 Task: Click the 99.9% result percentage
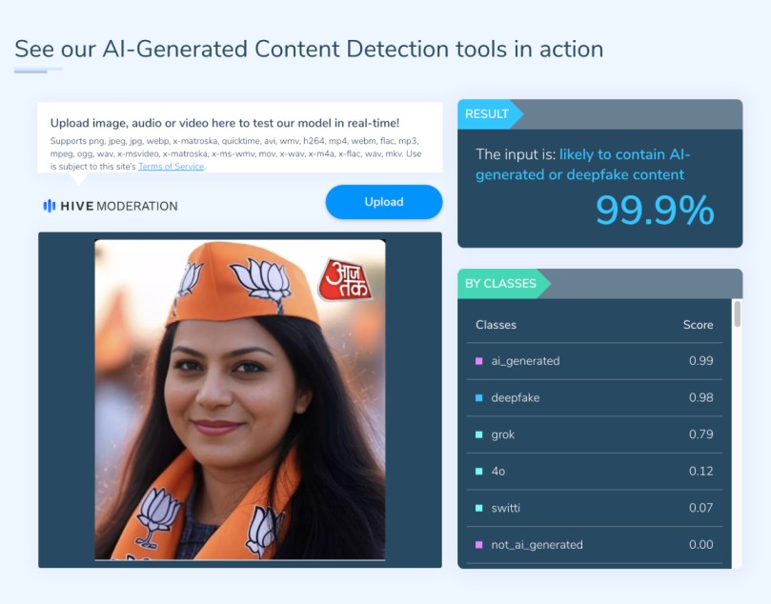[655, 210]
